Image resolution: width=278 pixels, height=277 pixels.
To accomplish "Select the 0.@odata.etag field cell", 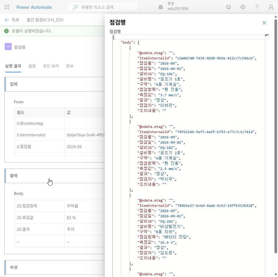I will (40, 123).
